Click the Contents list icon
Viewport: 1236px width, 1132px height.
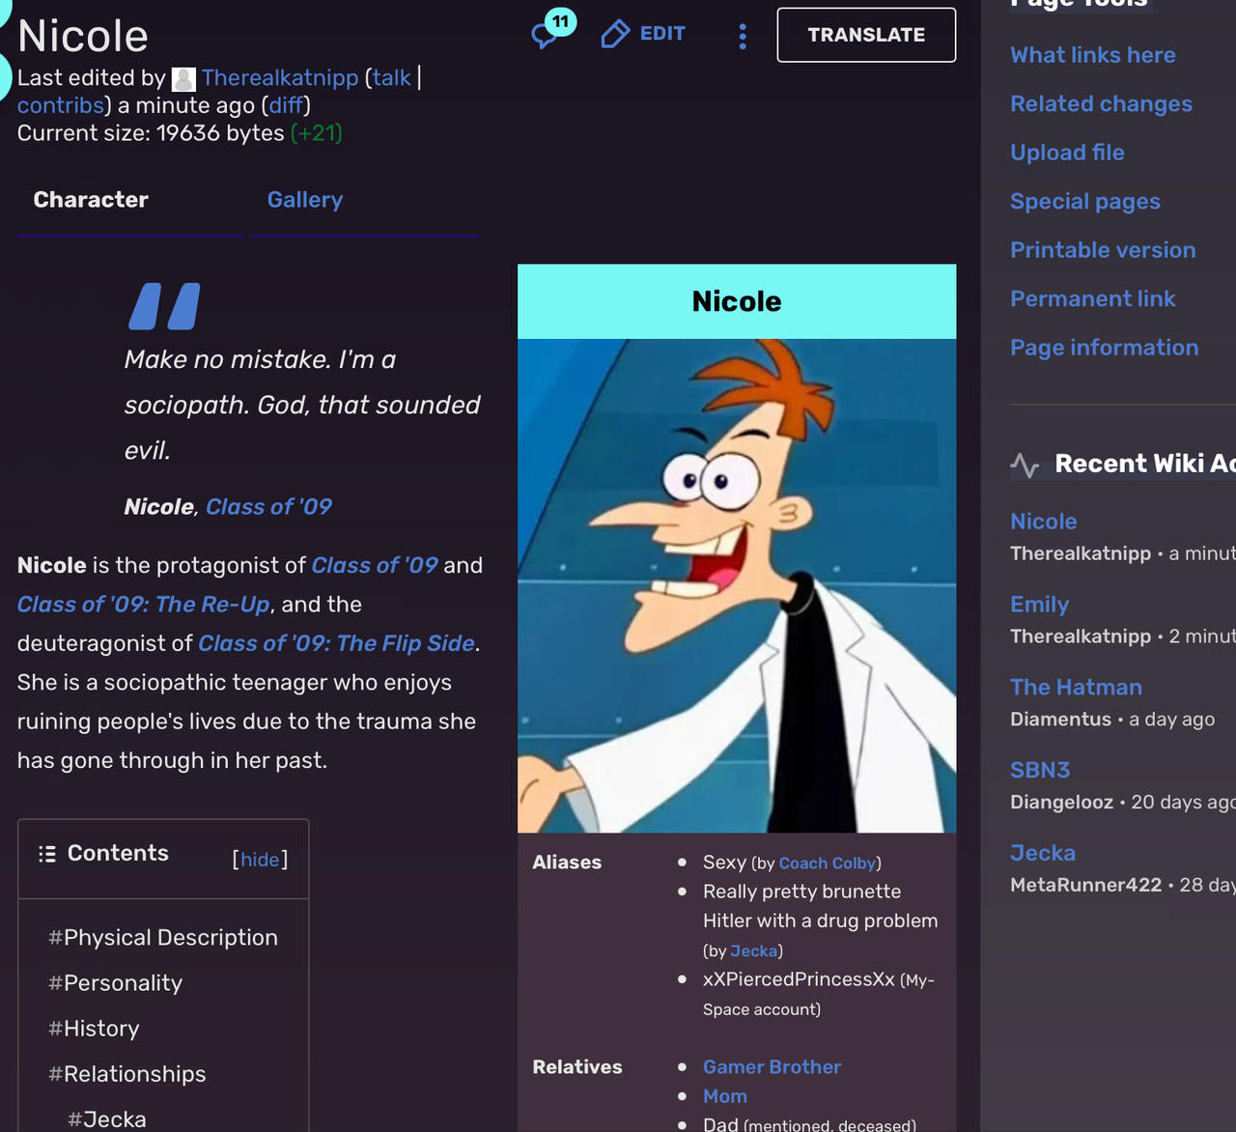[x=47, y=854]
